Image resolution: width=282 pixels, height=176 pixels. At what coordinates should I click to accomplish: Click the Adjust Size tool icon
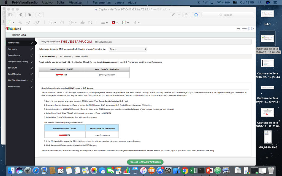[90, 23]
